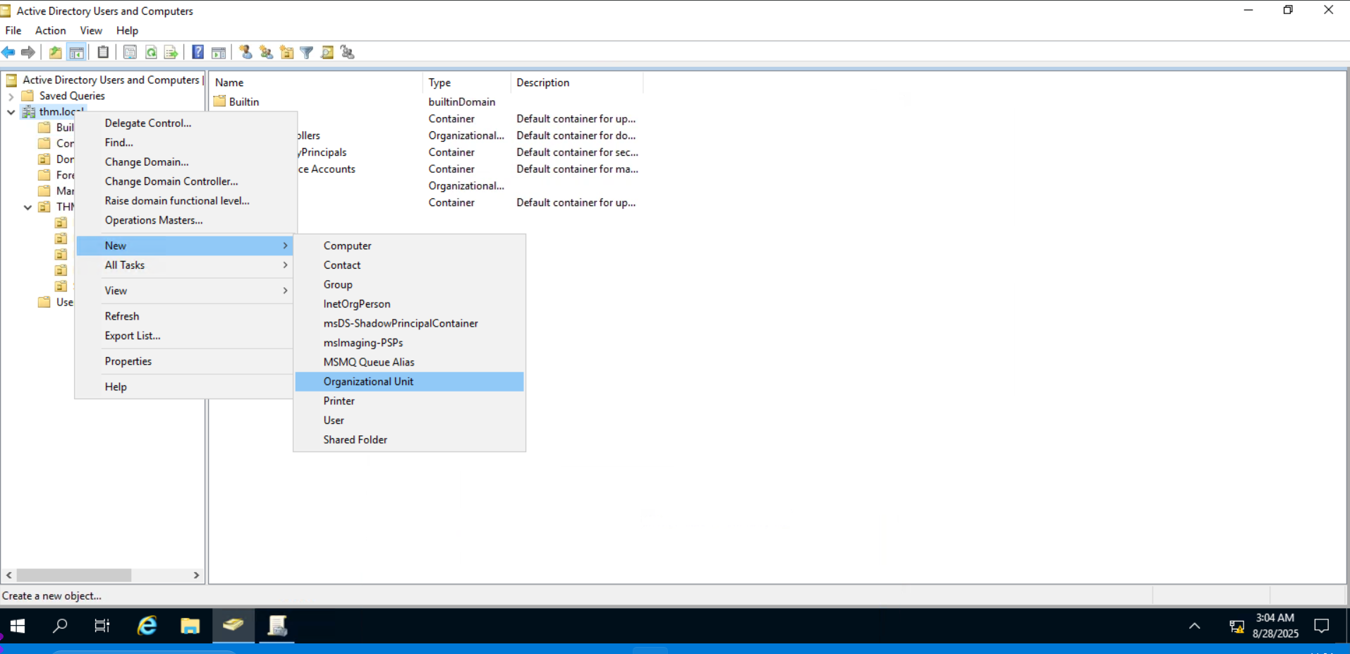The height and width of the screenshot is (654, 1350).
Task: Select Saved Queries folder in tree
Action: 72,96
